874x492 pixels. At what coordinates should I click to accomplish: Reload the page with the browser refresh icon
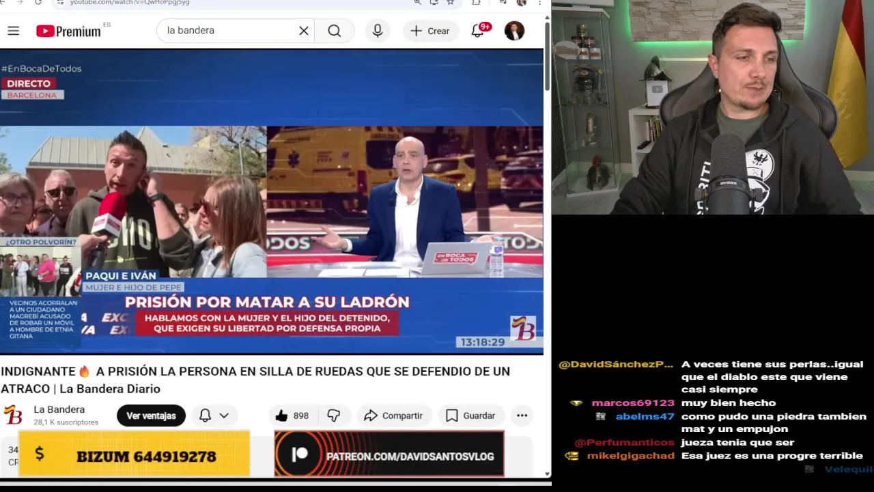point(38,3)
